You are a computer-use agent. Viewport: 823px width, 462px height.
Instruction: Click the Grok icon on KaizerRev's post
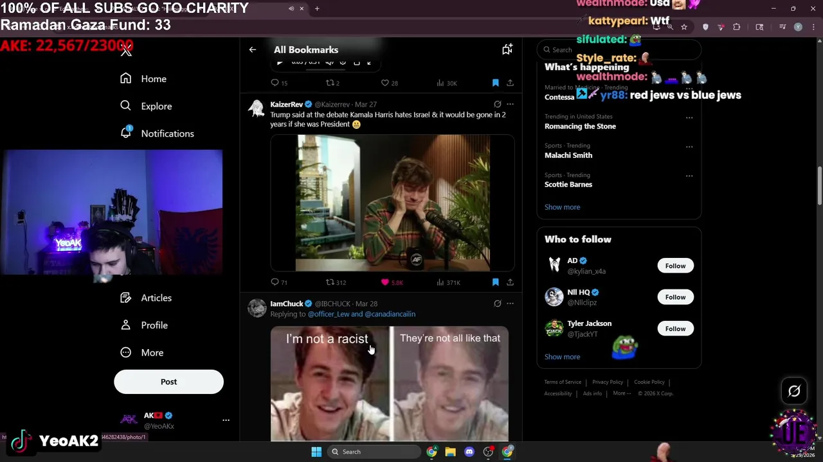497,104
